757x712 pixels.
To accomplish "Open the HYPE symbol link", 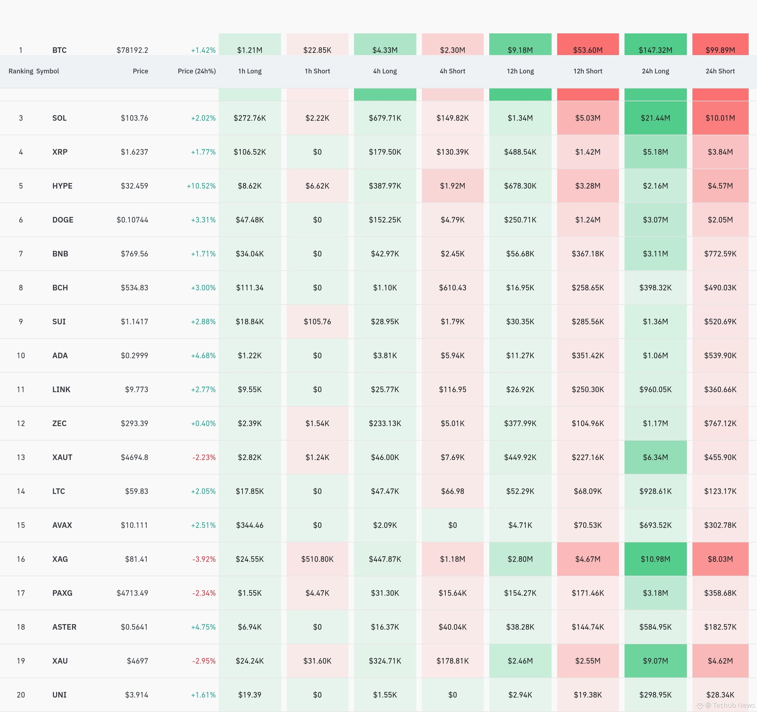I will 62,186.
